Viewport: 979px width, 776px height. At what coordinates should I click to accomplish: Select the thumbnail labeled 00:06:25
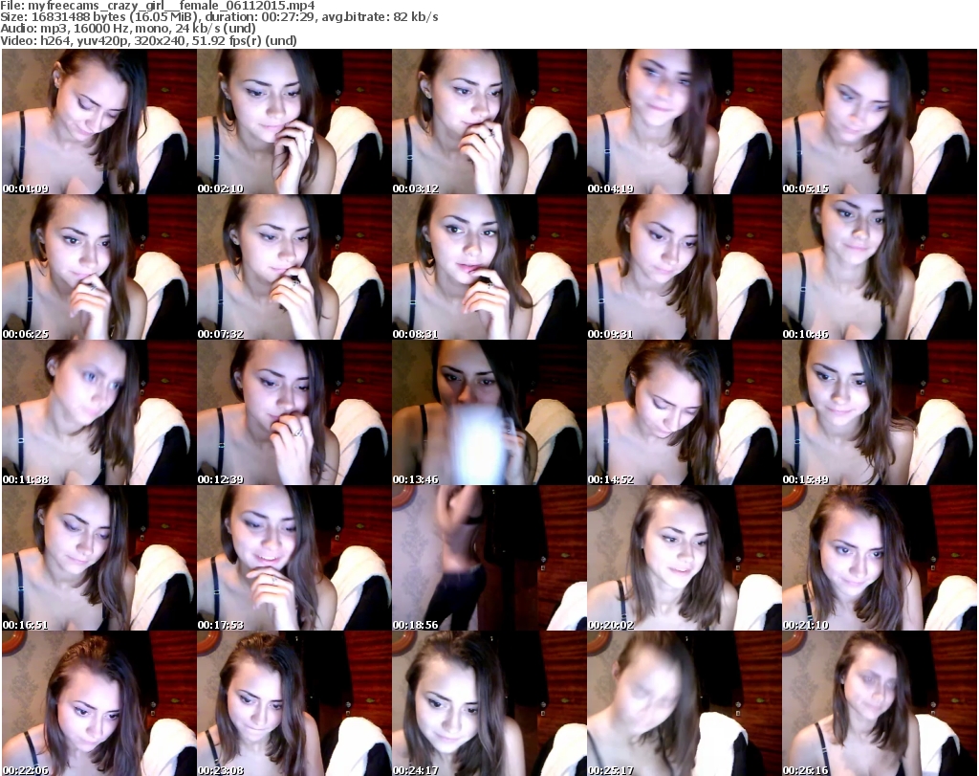point(98,268)
